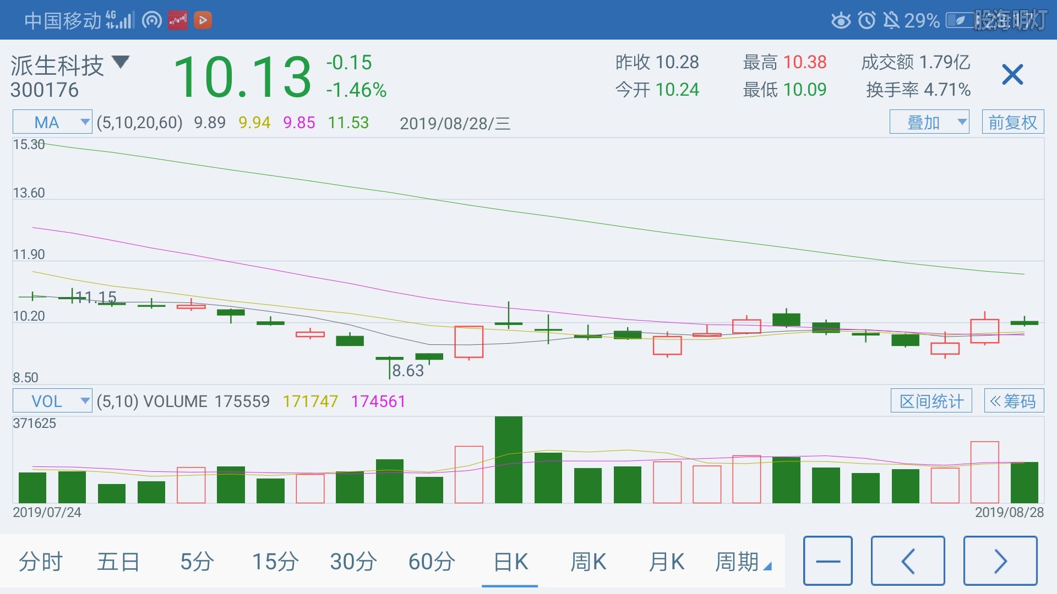Tap the MA20 value 9.85

299,123
